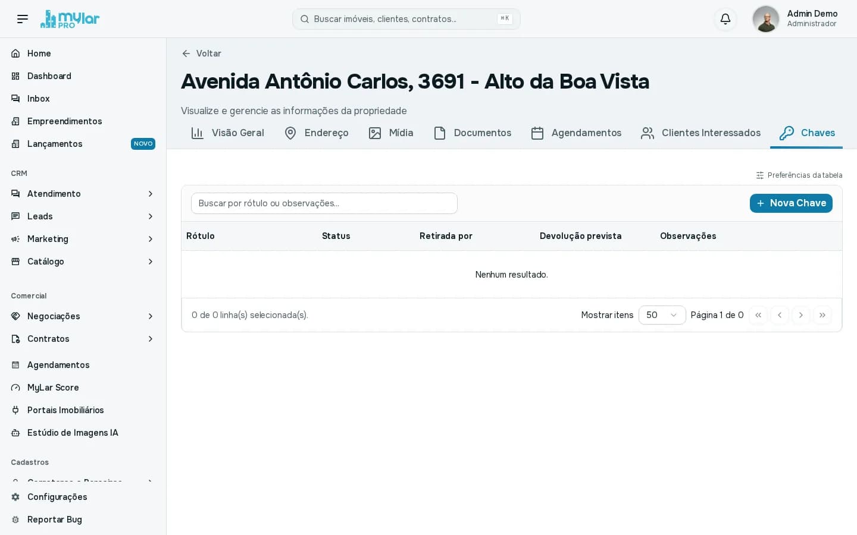Click the Configurações gear icon
Viewport: 857px width, 535px height.
click(15, 497)
